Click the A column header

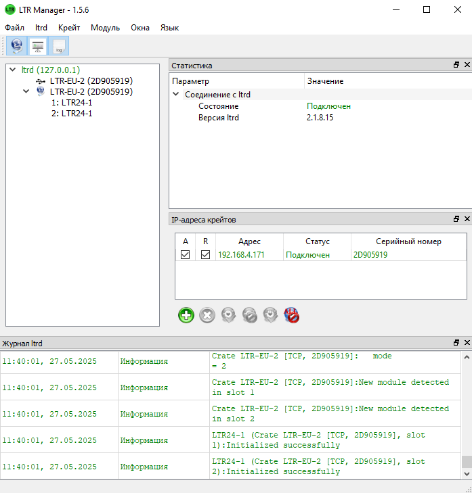click(185, 241)
